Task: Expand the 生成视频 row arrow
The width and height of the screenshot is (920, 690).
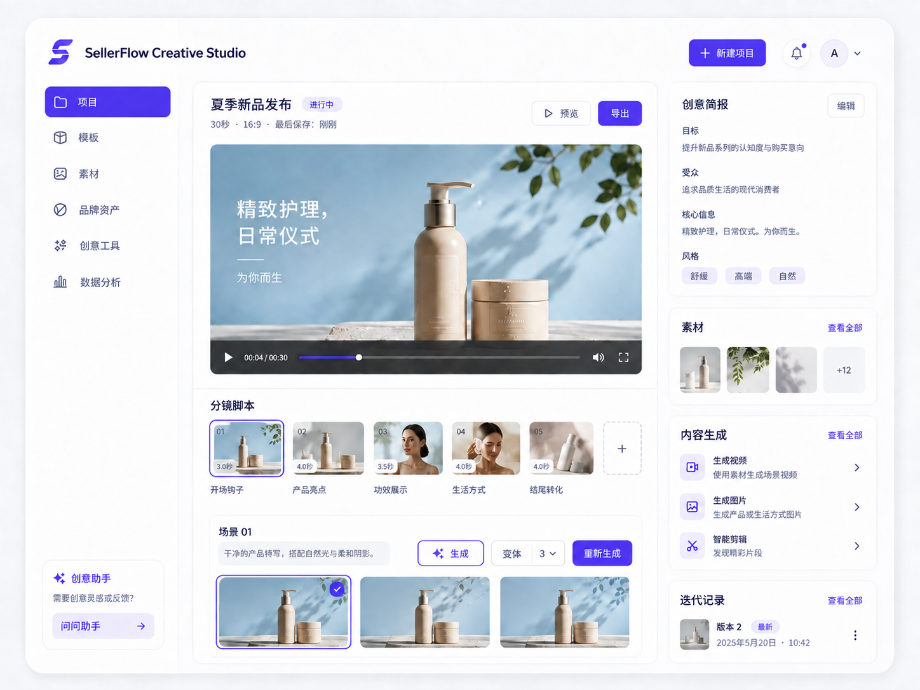Action: pos(856,468)
